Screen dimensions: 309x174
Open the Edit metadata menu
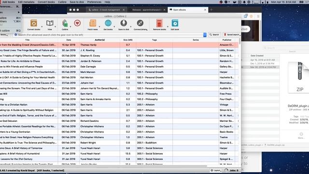click(x=26, y=2)
